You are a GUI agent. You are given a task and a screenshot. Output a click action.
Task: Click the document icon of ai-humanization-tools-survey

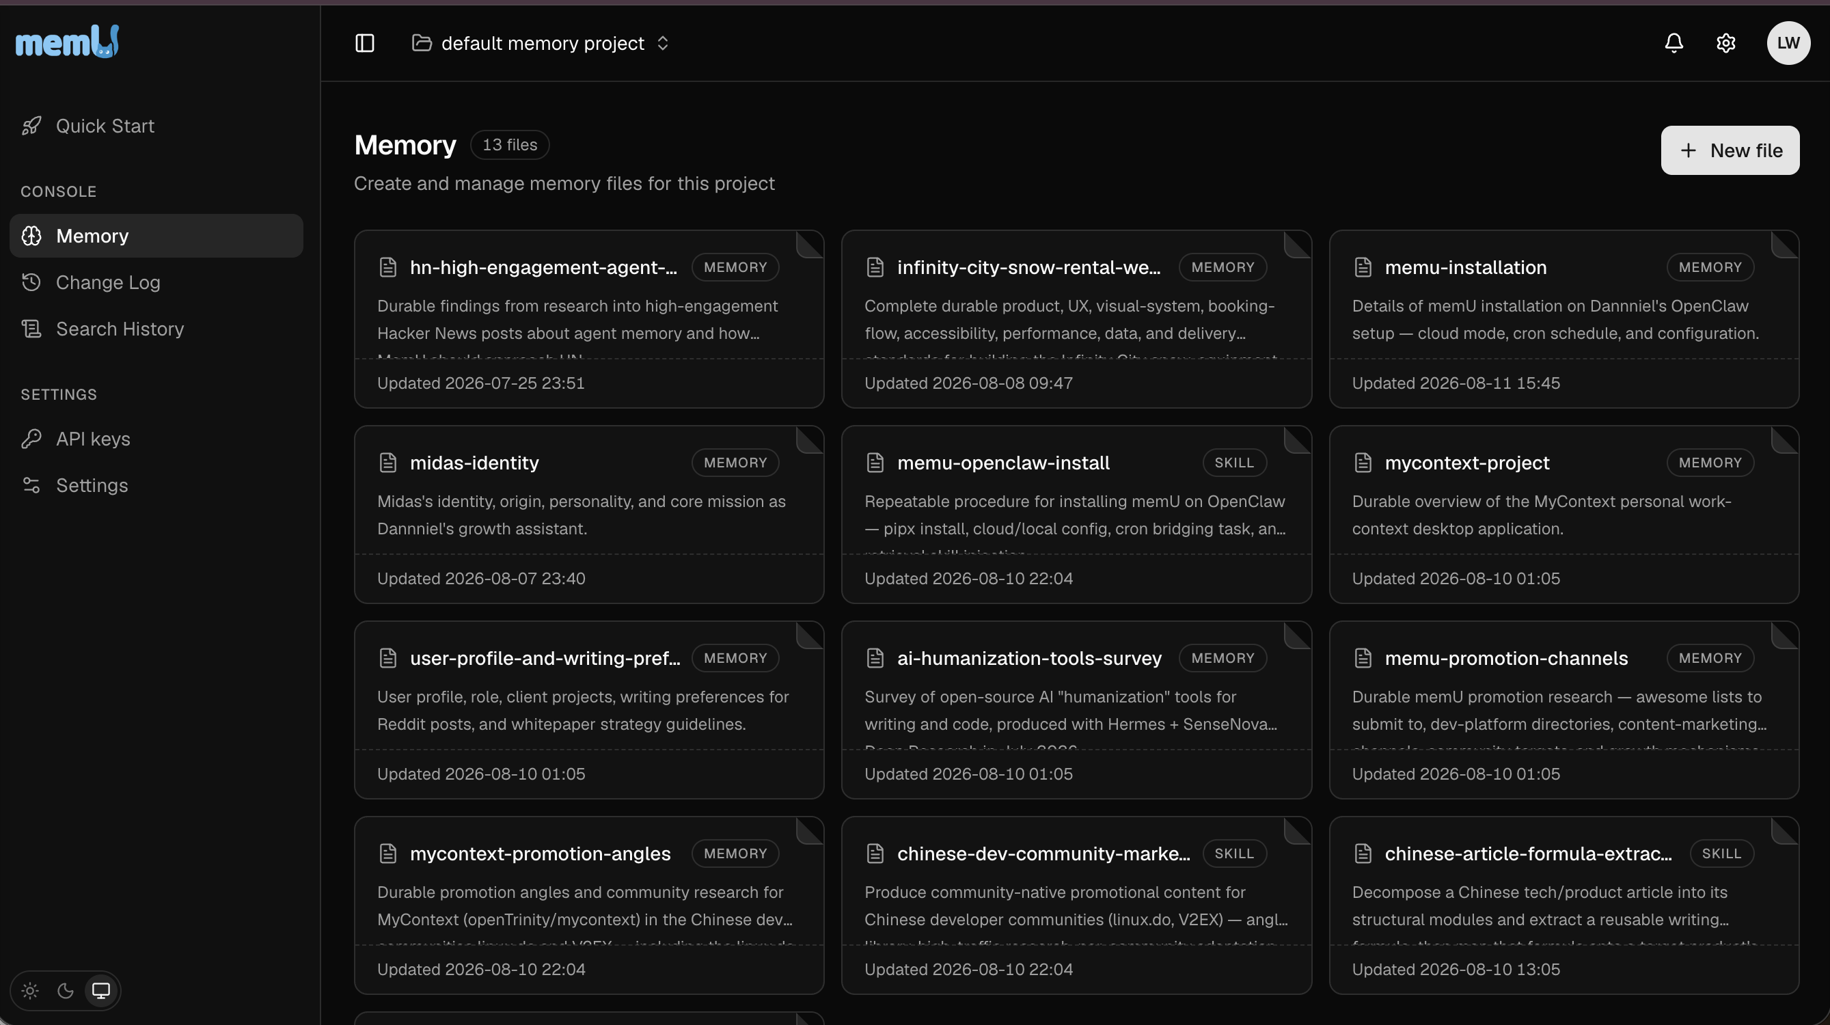point(875,658)
